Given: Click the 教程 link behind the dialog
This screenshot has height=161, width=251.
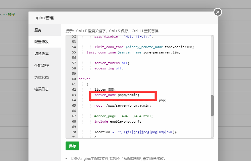Looking at the screenshot, I should (x=11, y=14).
